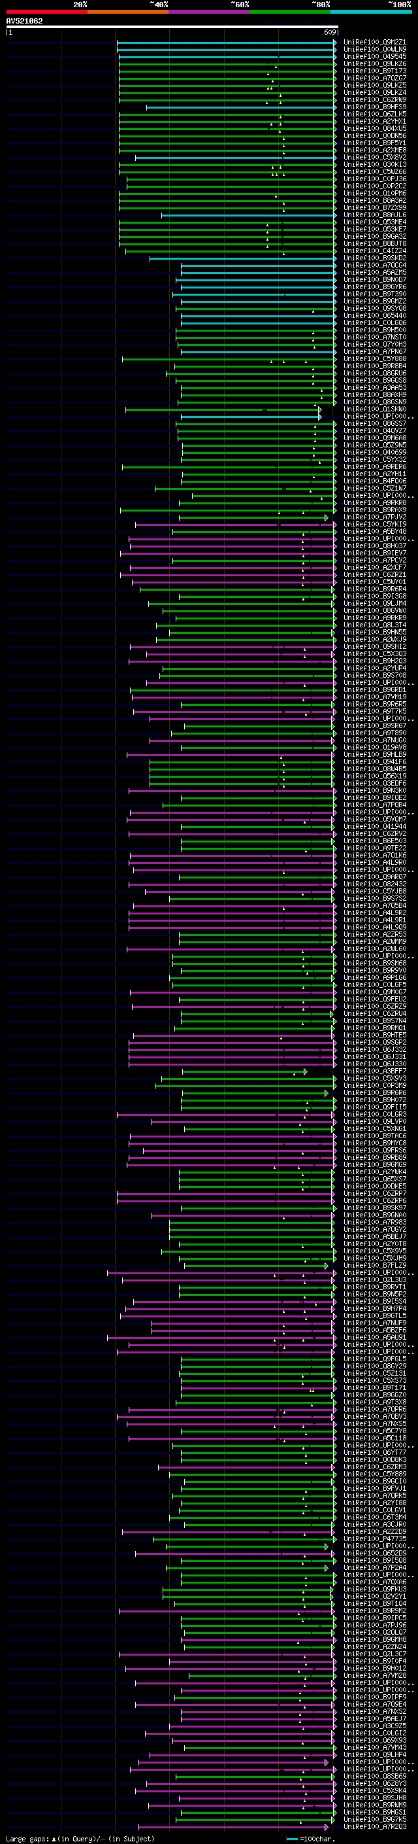Select the query name AV521062
The height and width of the screenshot is (1844, 418).
[x=24, y=21]
